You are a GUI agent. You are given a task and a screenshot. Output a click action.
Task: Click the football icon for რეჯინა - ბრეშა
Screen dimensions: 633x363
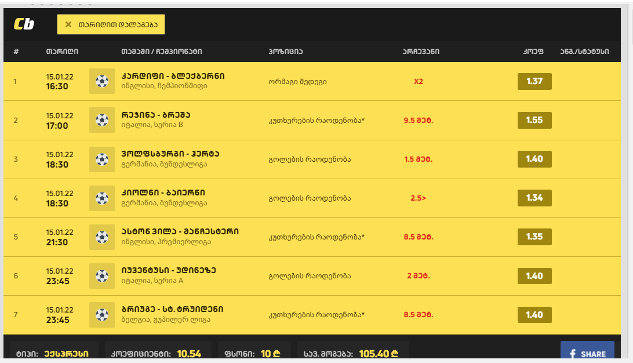click(x=102, y=120)
